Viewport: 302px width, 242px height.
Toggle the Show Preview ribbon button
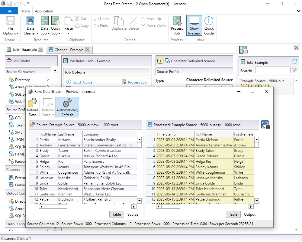click(194, 25)
